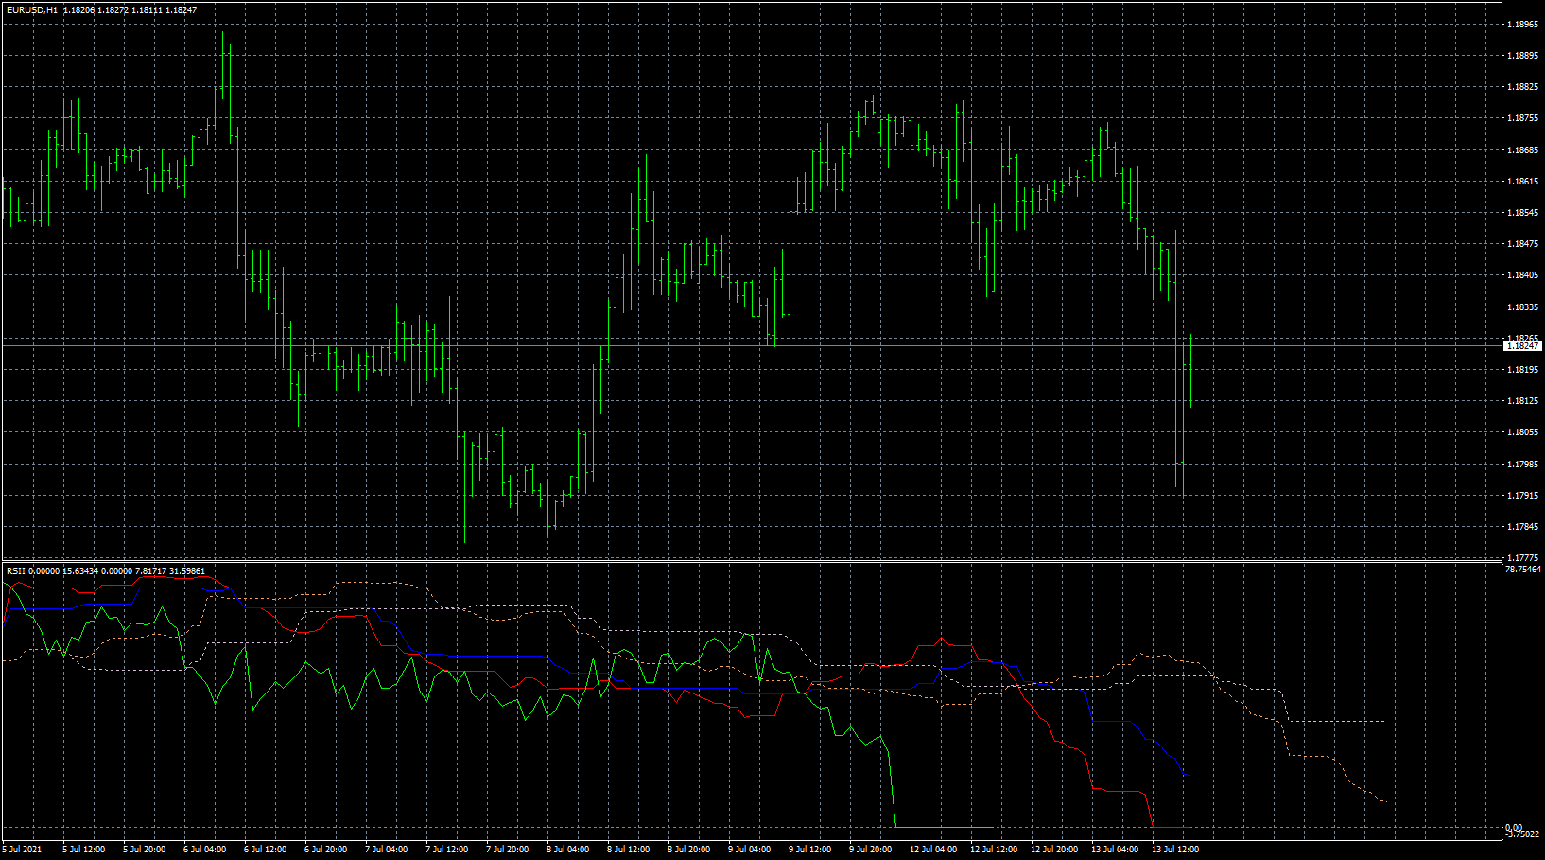This screenshot has height=860, width=1545.
Task: Click the 1.18895 price axis label
Action: (x=1522, y=56)
